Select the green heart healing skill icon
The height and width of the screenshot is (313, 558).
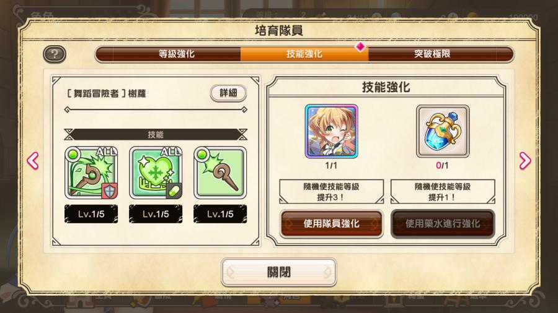coord(156,173)
